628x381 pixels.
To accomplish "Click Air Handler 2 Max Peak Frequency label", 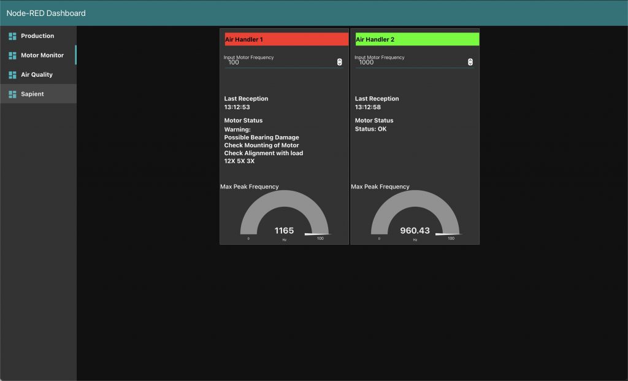I will click(380, 187).
